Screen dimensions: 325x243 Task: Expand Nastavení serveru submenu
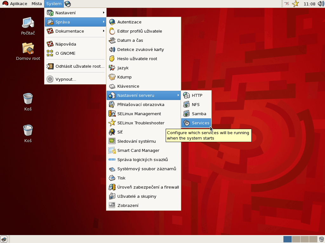(144, 96)
